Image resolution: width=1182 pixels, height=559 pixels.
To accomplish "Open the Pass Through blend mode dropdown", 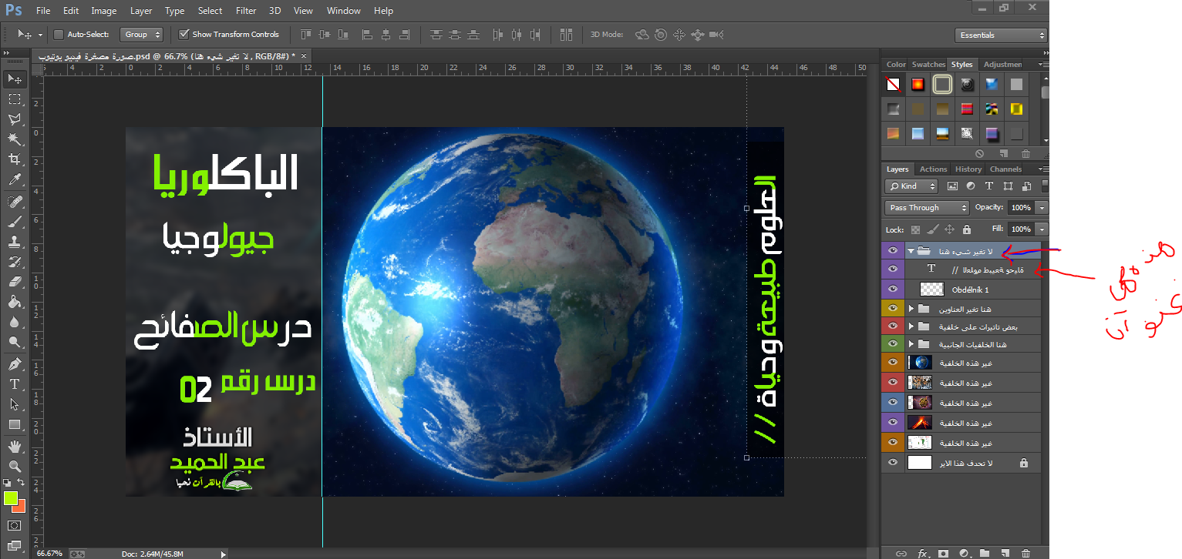I will [x=926, y=208].
